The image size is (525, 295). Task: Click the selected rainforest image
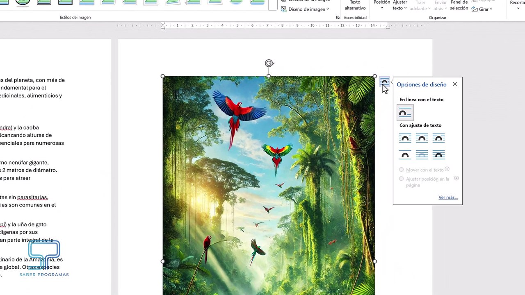pos(269,186)
